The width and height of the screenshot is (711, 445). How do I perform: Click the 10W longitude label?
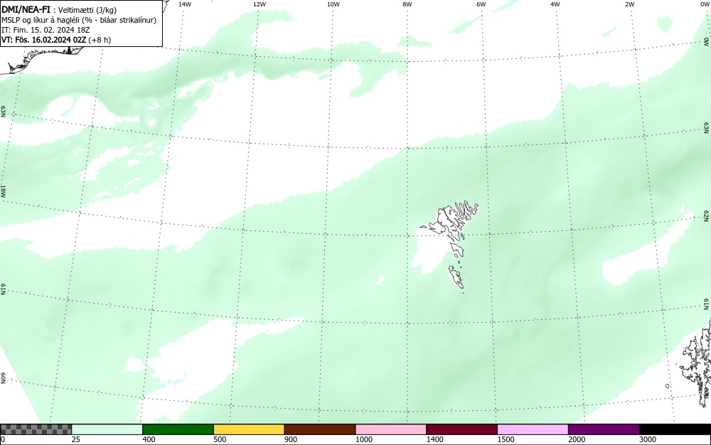[x=333, y=4]
